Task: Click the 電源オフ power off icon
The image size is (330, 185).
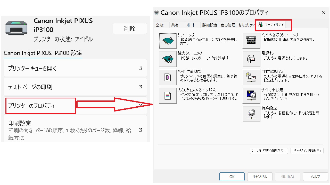Action: coord(251,59)
